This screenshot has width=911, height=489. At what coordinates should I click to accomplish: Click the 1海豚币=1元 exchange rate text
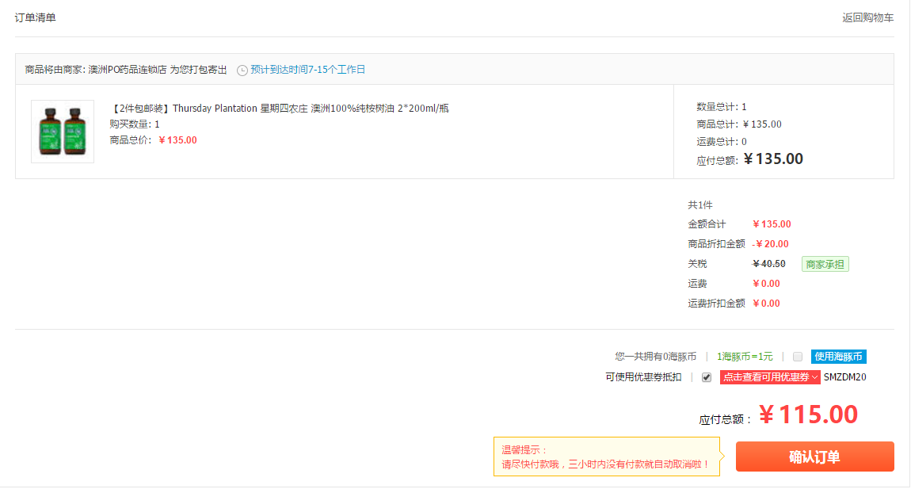click(x=745, y=357)
